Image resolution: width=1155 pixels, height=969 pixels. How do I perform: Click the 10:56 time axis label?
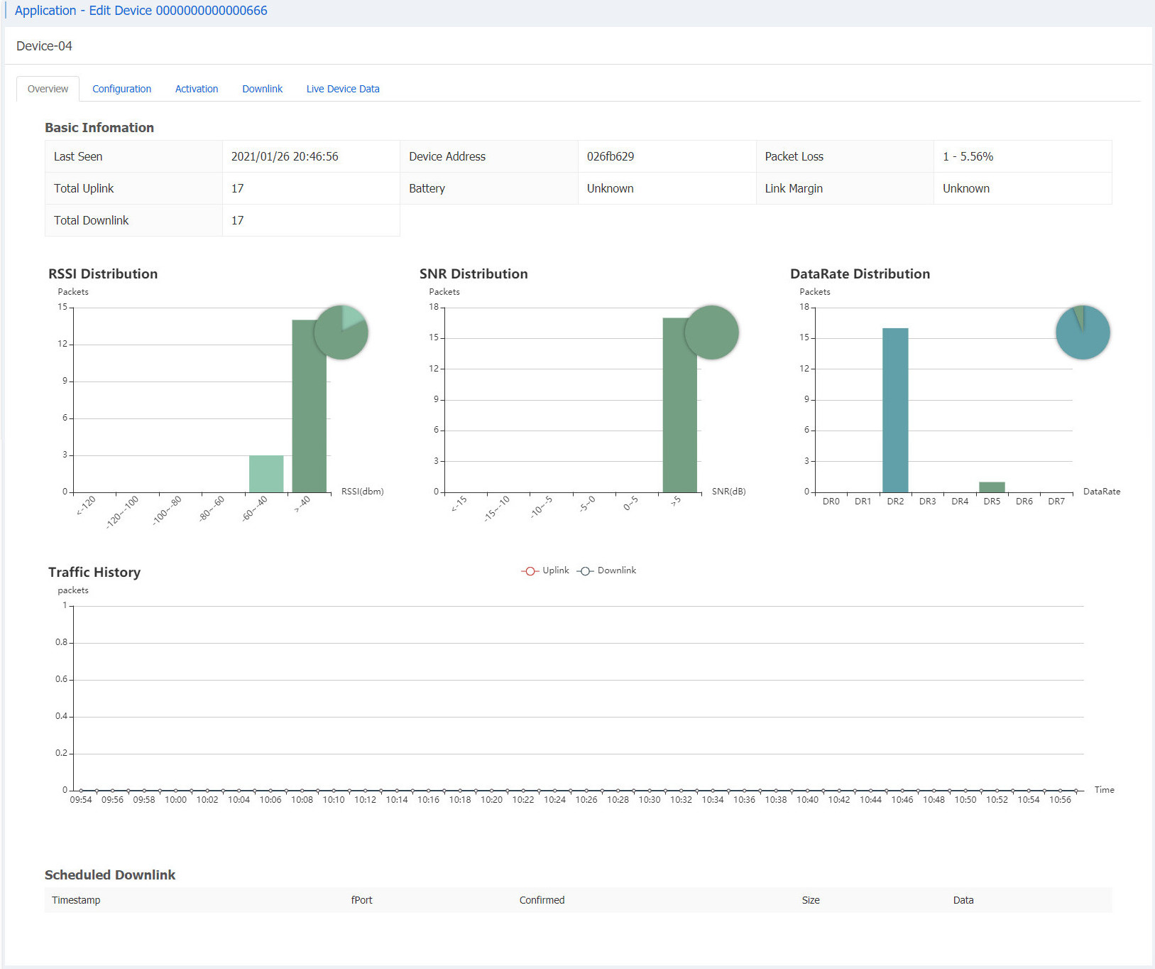1060,800
